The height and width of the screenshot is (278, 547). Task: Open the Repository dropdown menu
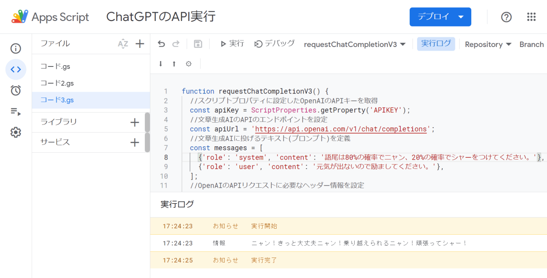click(488, 44)
